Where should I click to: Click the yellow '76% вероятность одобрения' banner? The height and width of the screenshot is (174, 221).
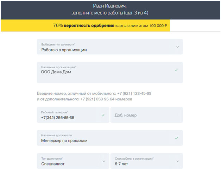[x=84, y=26]
